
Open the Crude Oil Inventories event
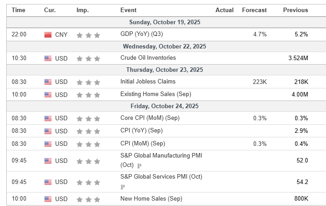tap(148, 58)
